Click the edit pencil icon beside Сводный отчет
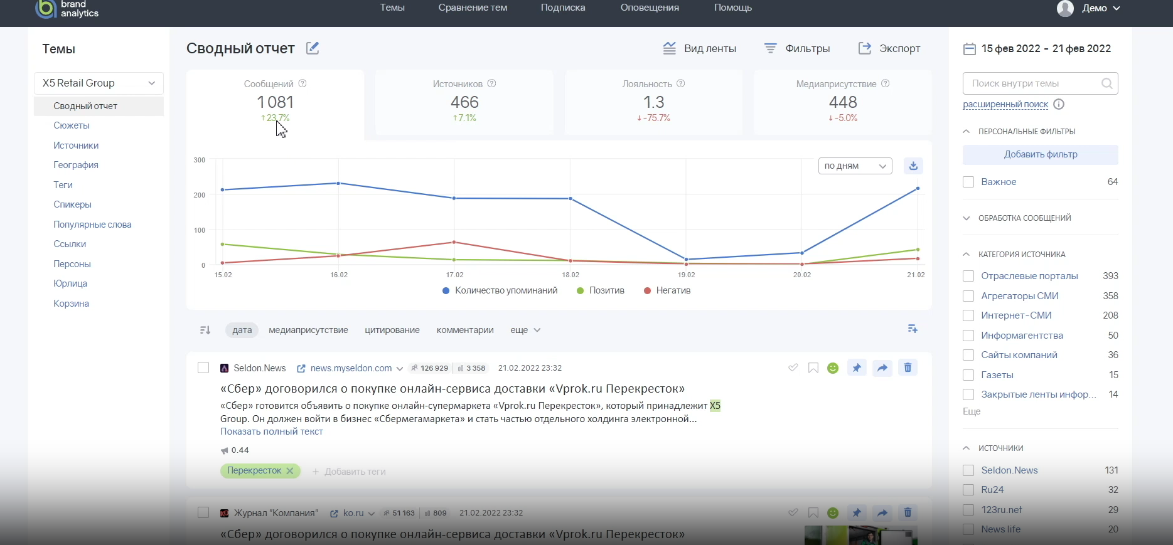 click(313, 48)
